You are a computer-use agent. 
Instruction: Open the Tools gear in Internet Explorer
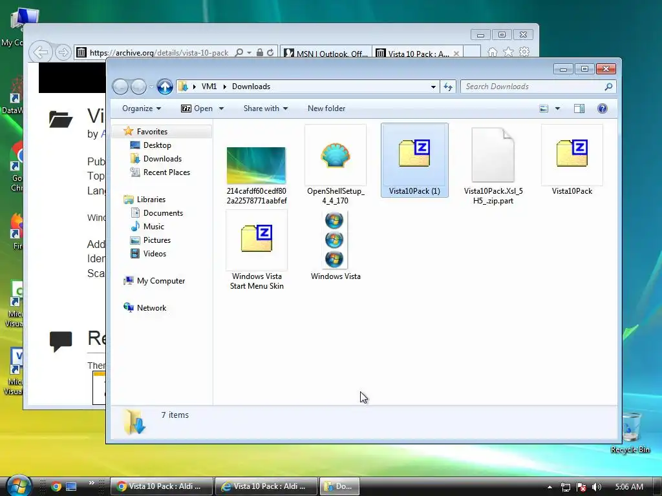[524, 52]
